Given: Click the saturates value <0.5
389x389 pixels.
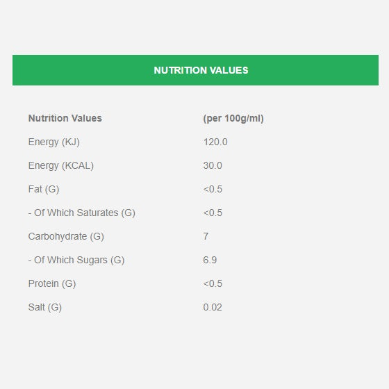Looking at the screenshot, I should (213, 213).
